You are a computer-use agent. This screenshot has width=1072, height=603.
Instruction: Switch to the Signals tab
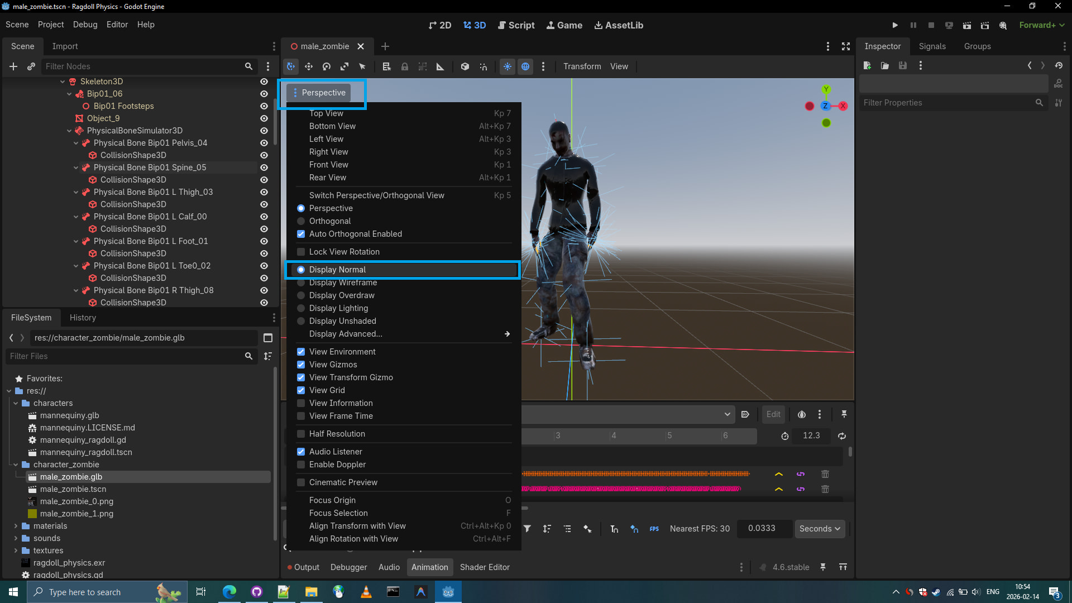point(932,46)
